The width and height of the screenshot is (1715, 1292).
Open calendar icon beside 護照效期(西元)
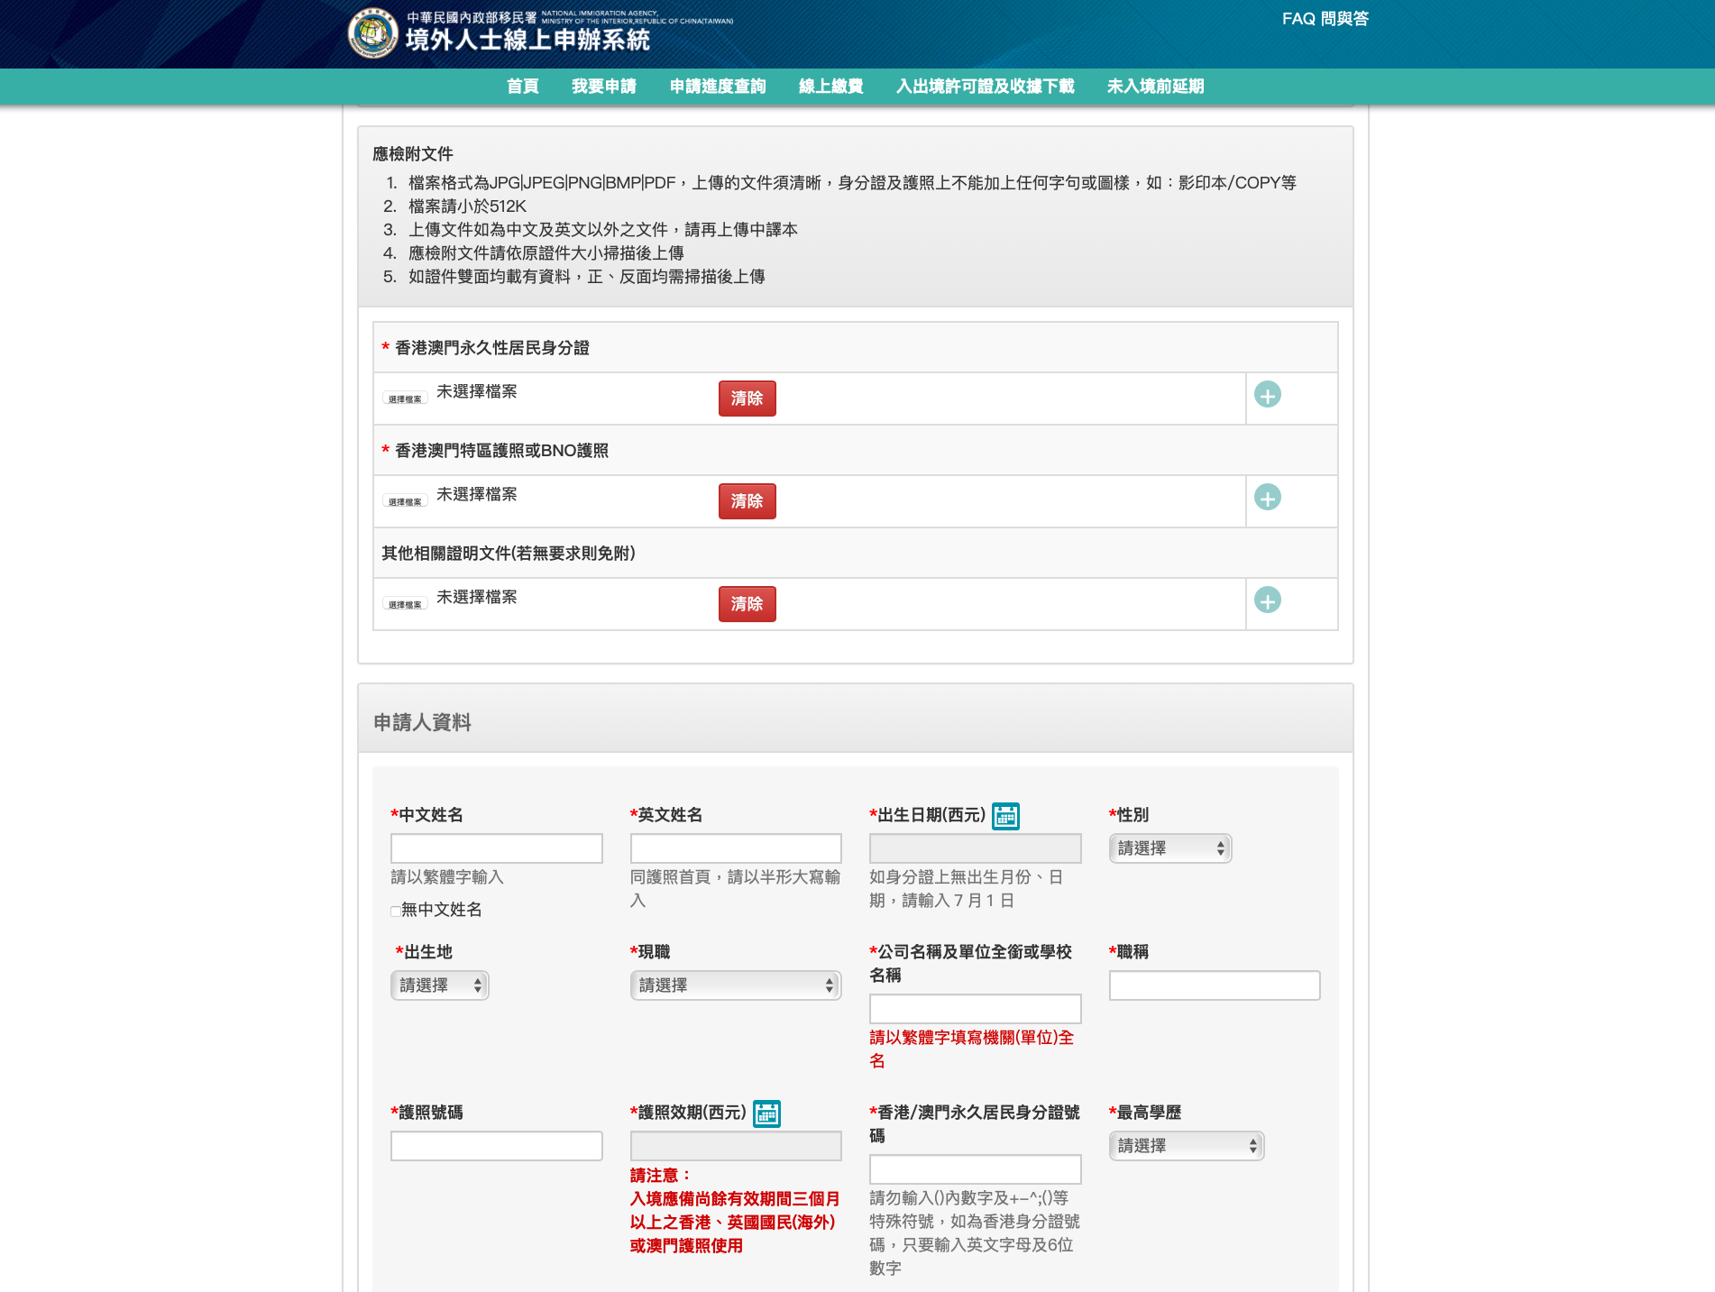766,1113
